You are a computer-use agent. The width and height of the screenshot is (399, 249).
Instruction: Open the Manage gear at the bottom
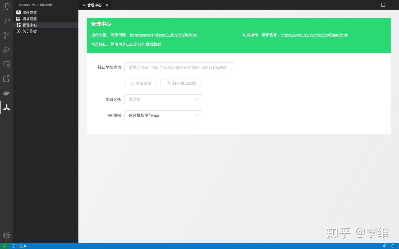pyautogui.click(x=6, y=235)
